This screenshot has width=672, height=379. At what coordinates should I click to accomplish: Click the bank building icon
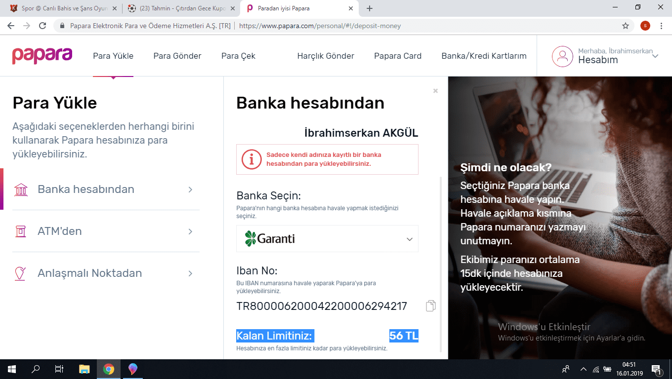tap(21, 189)
